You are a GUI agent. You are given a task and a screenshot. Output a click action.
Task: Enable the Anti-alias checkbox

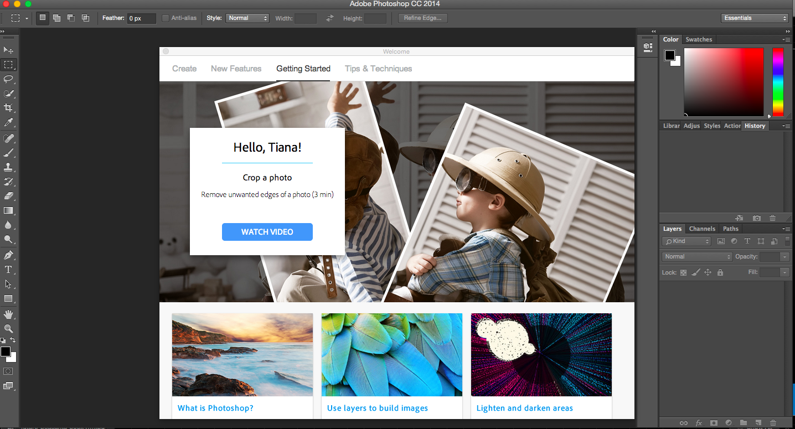166,18
